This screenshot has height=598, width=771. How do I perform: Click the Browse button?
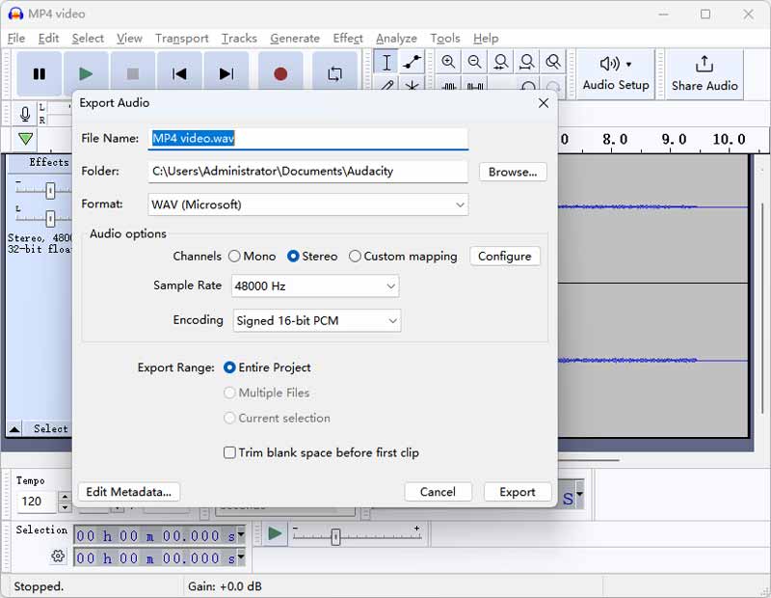(x=512, y=172)
